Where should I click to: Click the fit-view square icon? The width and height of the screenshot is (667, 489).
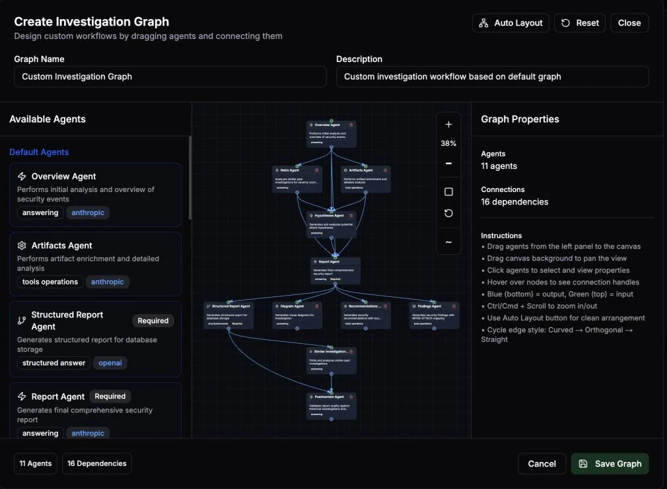coord(448,192)
